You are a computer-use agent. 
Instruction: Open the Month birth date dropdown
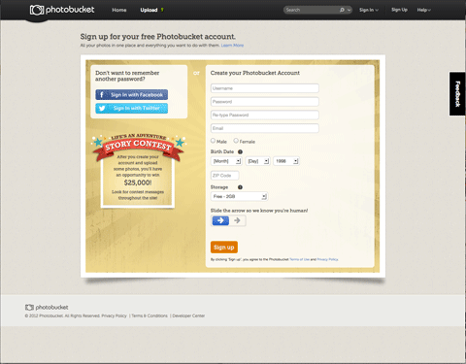(x=226, y=161)
